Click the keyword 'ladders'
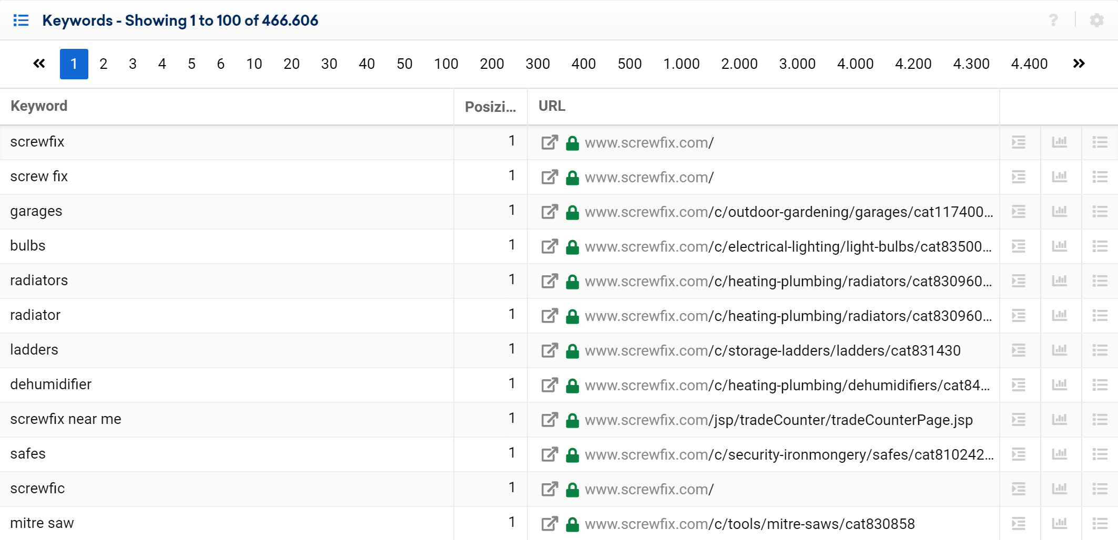 click(34, 350)
